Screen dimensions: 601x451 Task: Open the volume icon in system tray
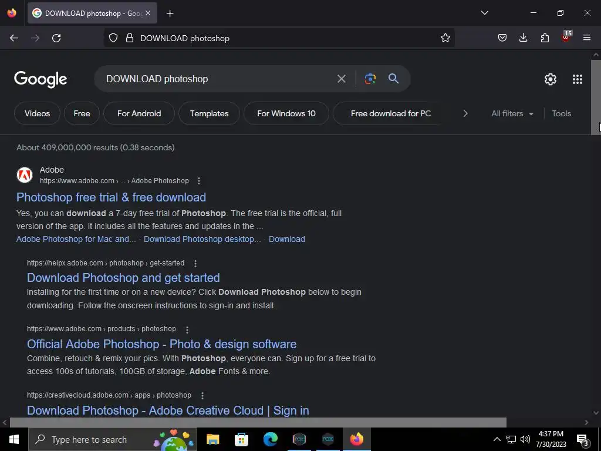tap(525, 439)
